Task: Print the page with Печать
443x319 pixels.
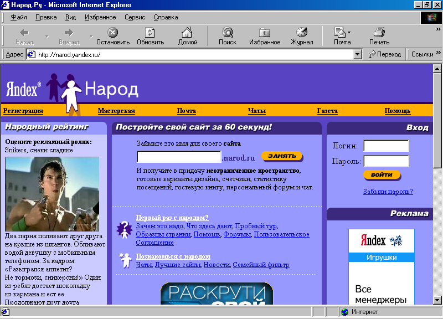Action: pyautogui.click(x=379, y=36)
